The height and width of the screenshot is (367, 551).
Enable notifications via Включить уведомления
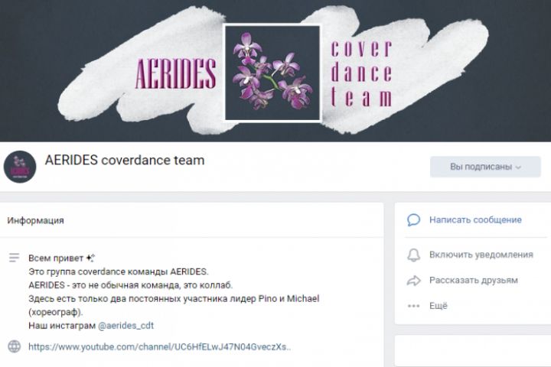481,255
